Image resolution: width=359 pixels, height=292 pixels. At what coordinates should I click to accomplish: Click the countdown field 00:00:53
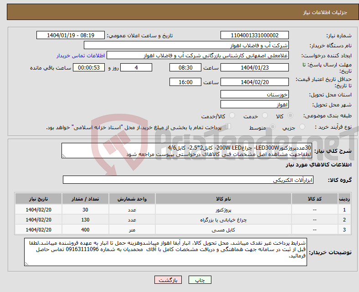click(88, 68)
